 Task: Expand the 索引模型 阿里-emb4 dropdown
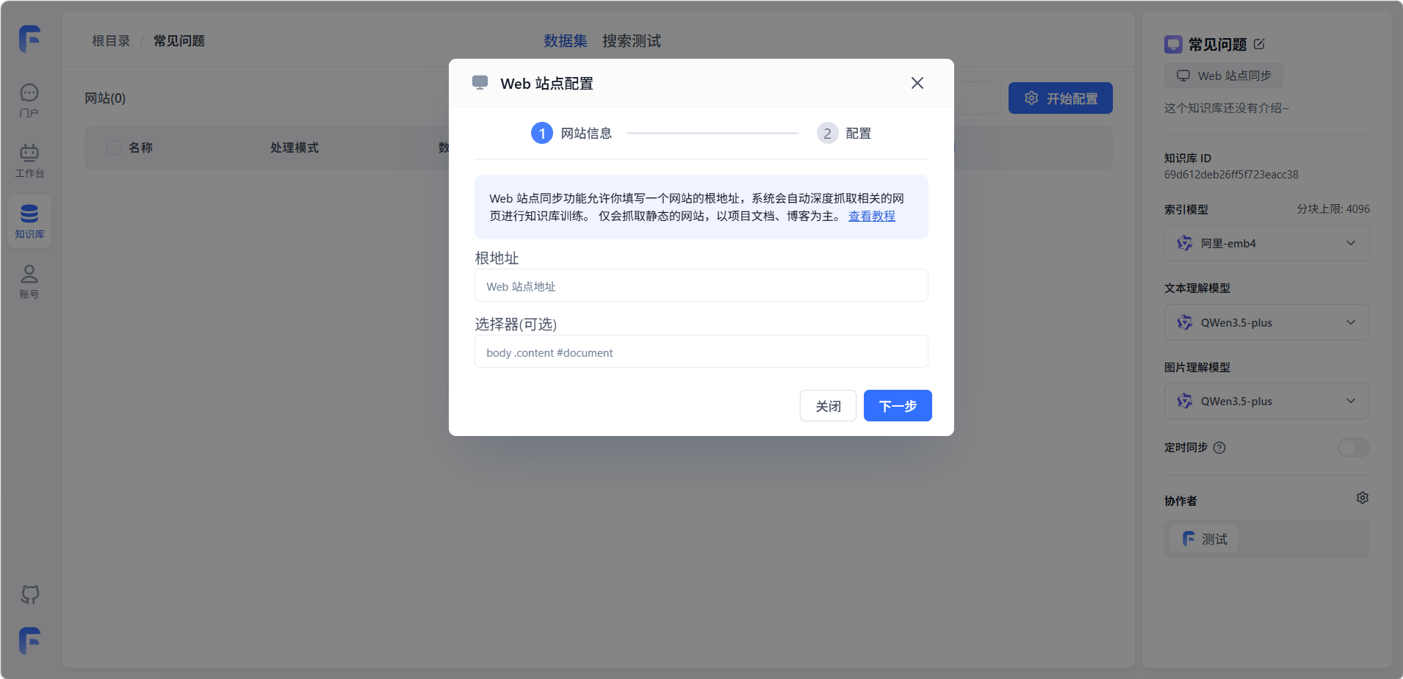(1266, 244)
